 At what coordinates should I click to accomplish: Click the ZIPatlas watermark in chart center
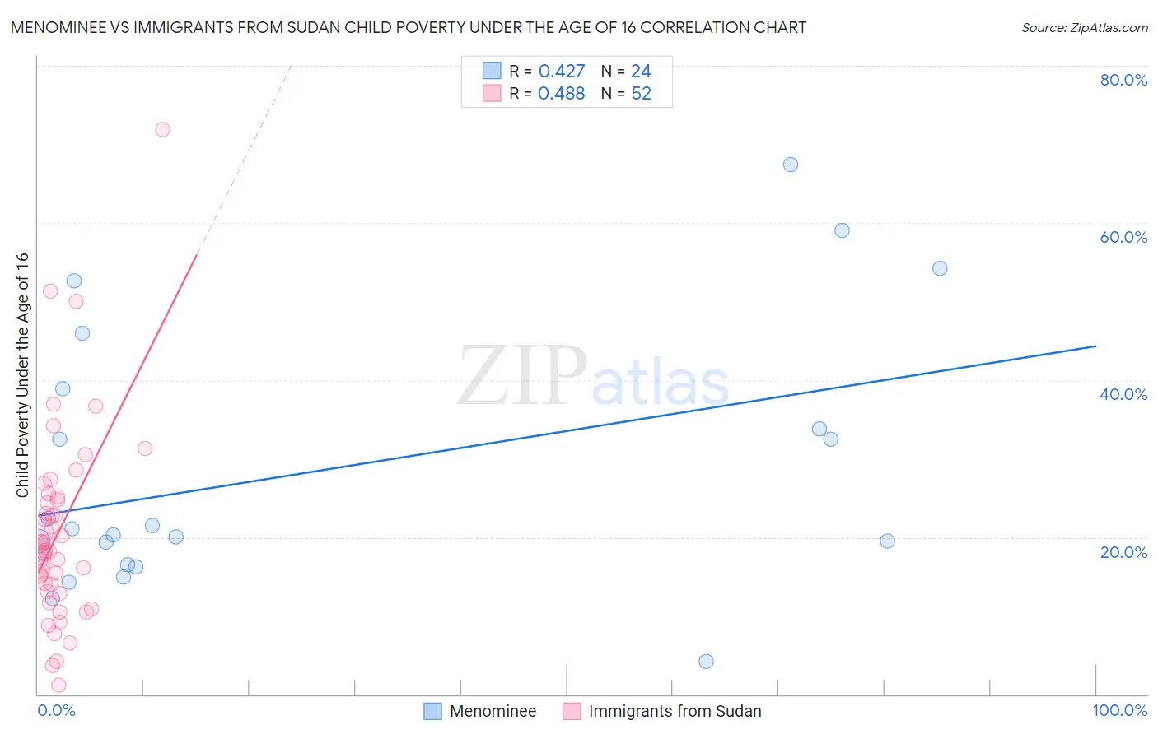point(593,377)
